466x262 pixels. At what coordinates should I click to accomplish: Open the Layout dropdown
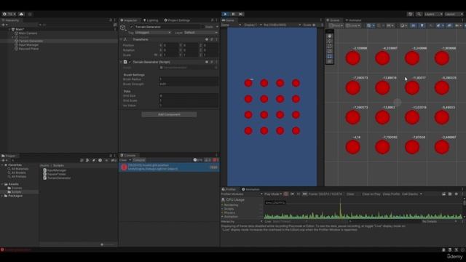tap(454, 14)
